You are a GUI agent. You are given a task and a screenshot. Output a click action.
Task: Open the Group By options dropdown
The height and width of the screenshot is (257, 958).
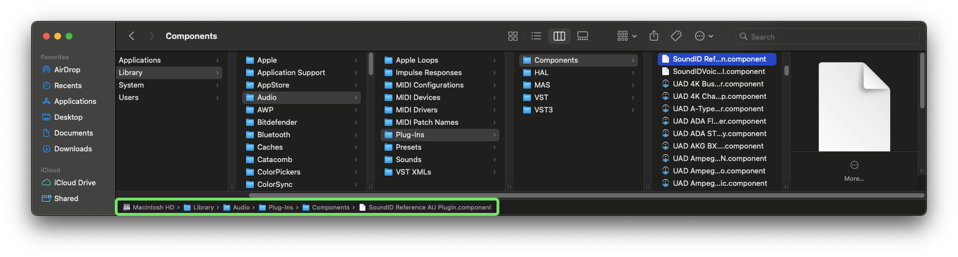tap(627, 36)
